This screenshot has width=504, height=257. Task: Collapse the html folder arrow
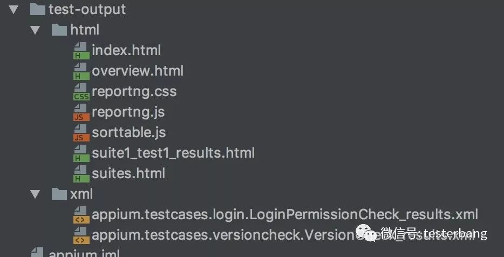tap(35, 30)
